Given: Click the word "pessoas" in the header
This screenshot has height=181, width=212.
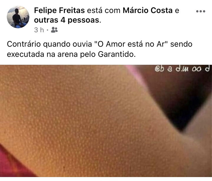Looking at the screenshot, I should (83, 20).
